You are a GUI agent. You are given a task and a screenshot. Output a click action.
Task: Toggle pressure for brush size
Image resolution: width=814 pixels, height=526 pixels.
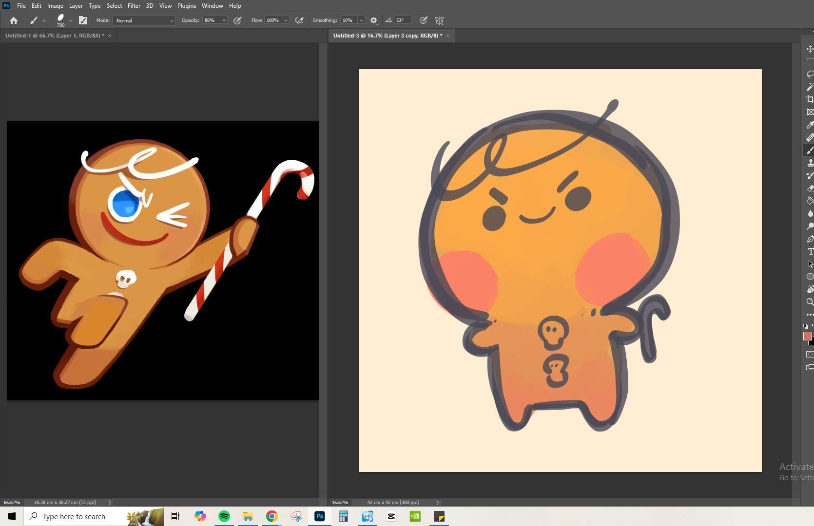tap(424, 20)
